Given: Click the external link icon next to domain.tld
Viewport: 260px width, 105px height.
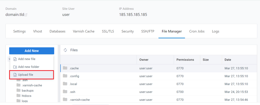Looking at the screenshot, I should point(26,15).
